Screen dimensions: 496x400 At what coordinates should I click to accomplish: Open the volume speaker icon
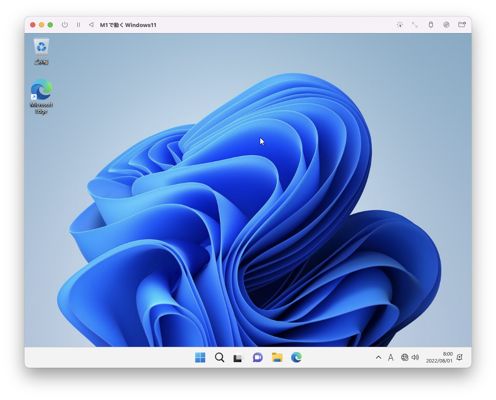415,357
